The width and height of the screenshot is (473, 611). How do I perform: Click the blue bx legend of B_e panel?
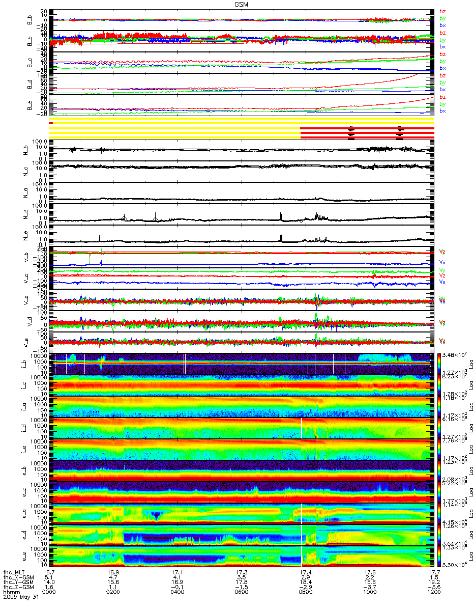(x=442, y=111)
